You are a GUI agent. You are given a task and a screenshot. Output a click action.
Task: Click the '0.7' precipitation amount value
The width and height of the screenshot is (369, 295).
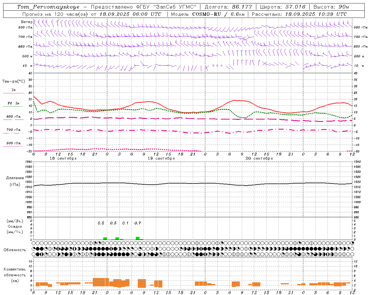pyautogui.click(x=138, y=223)
